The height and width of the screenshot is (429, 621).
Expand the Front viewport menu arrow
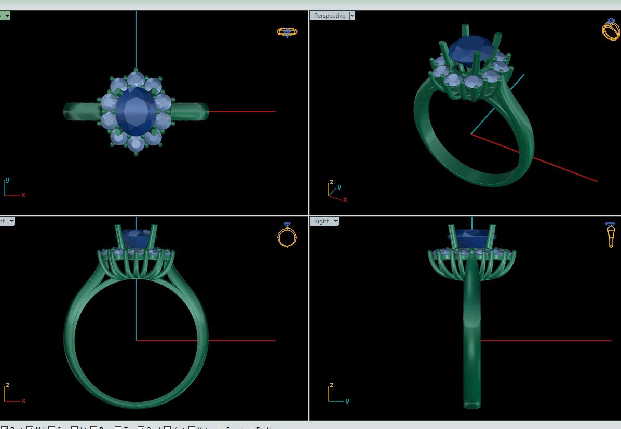point(11,221)
